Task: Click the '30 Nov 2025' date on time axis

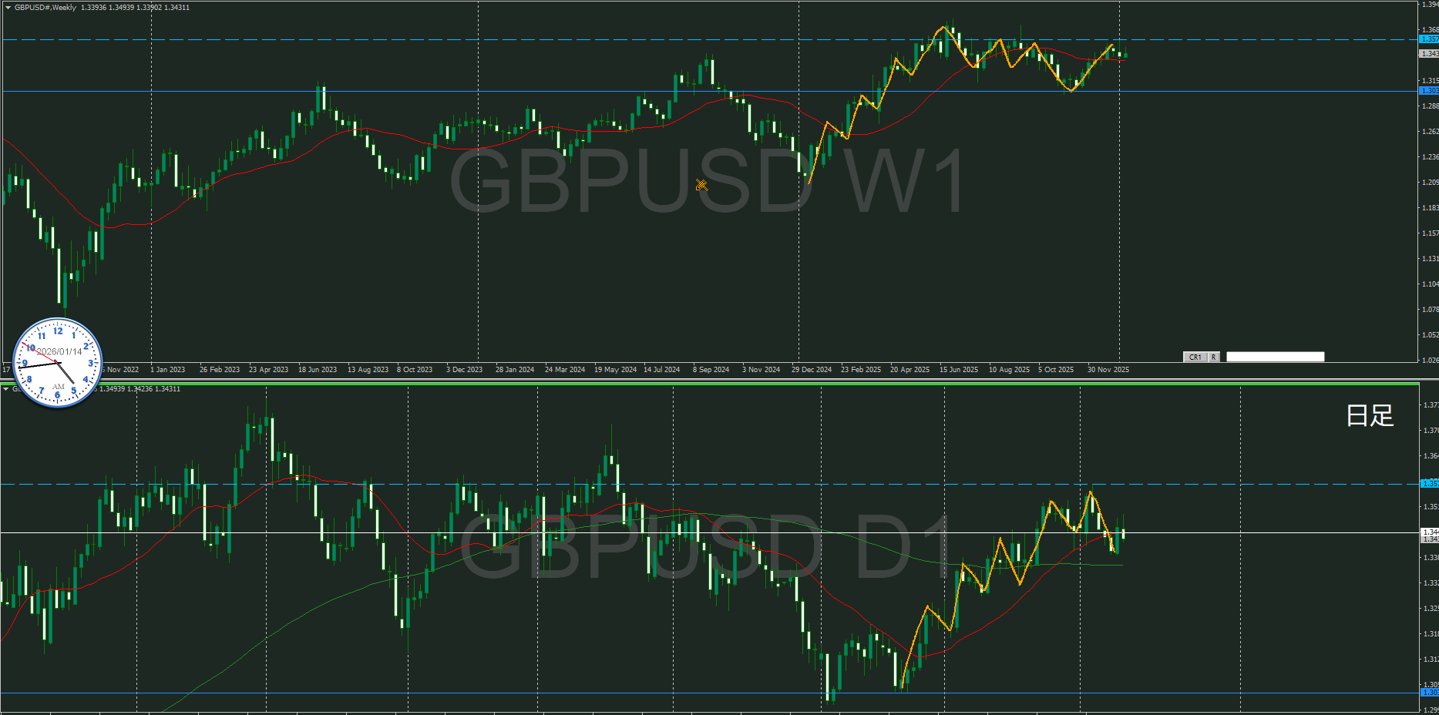Action: click(x=1108, y=370)
